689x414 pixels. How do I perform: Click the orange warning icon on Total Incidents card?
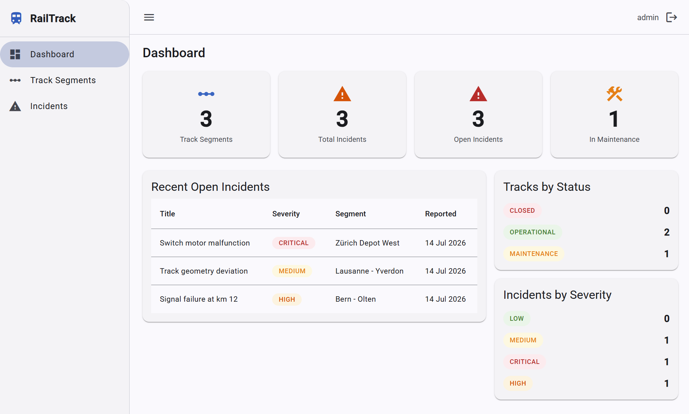click(342, 94)
